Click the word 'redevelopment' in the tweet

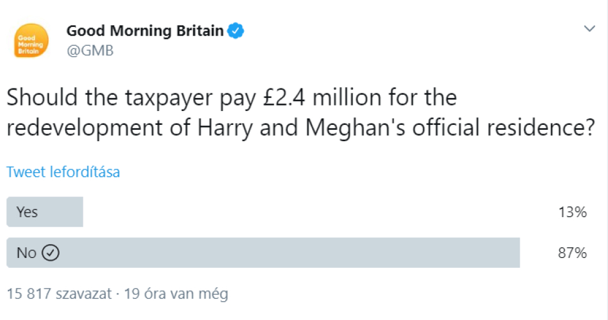[85, 129]
